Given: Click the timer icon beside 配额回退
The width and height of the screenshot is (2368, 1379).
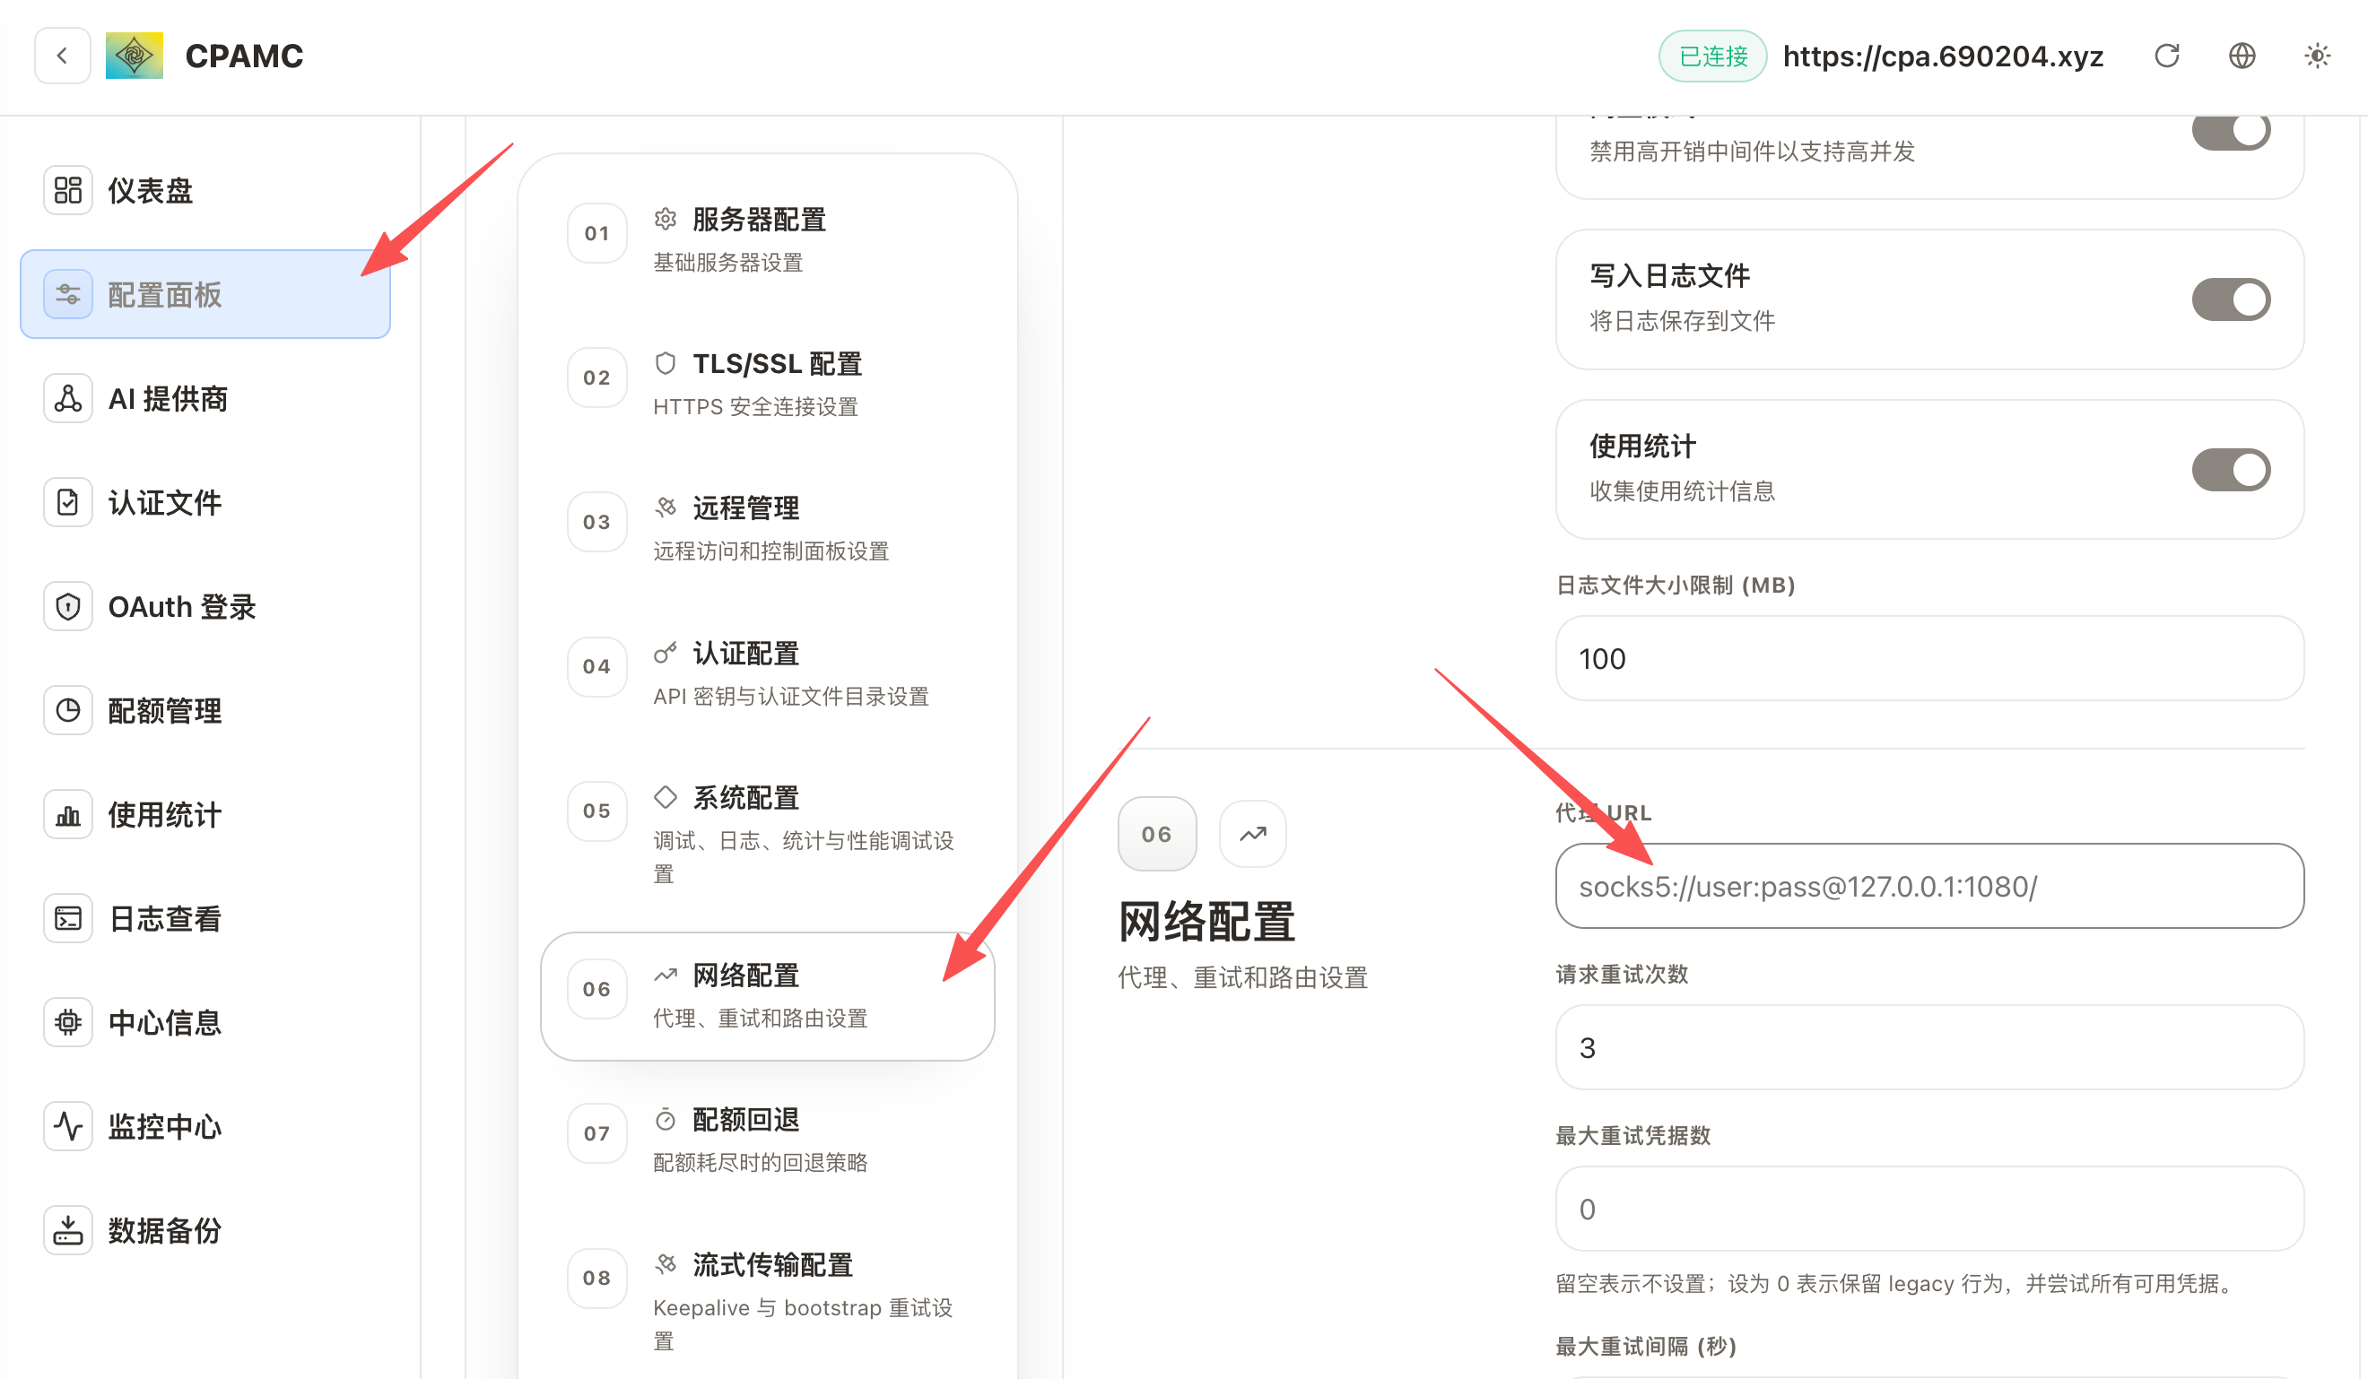Looking at the screenshot, I should pyautogui.click(x=666, y=1120).
